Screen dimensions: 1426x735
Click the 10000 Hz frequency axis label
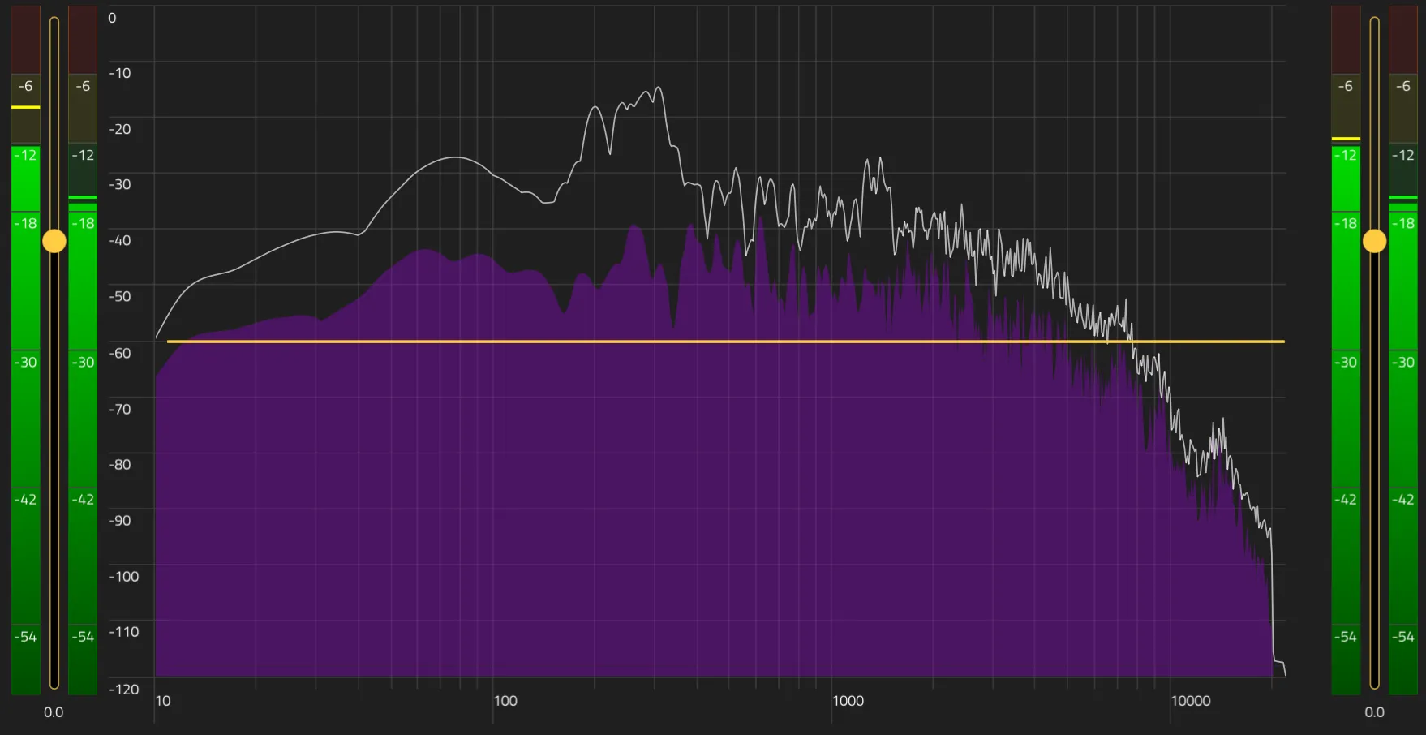pos(1190,701)
